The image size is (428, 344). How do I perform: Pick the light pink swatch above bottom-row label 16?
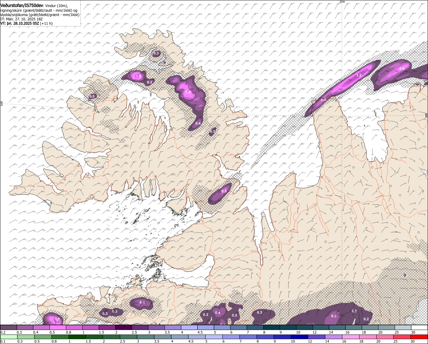point(351,337)
